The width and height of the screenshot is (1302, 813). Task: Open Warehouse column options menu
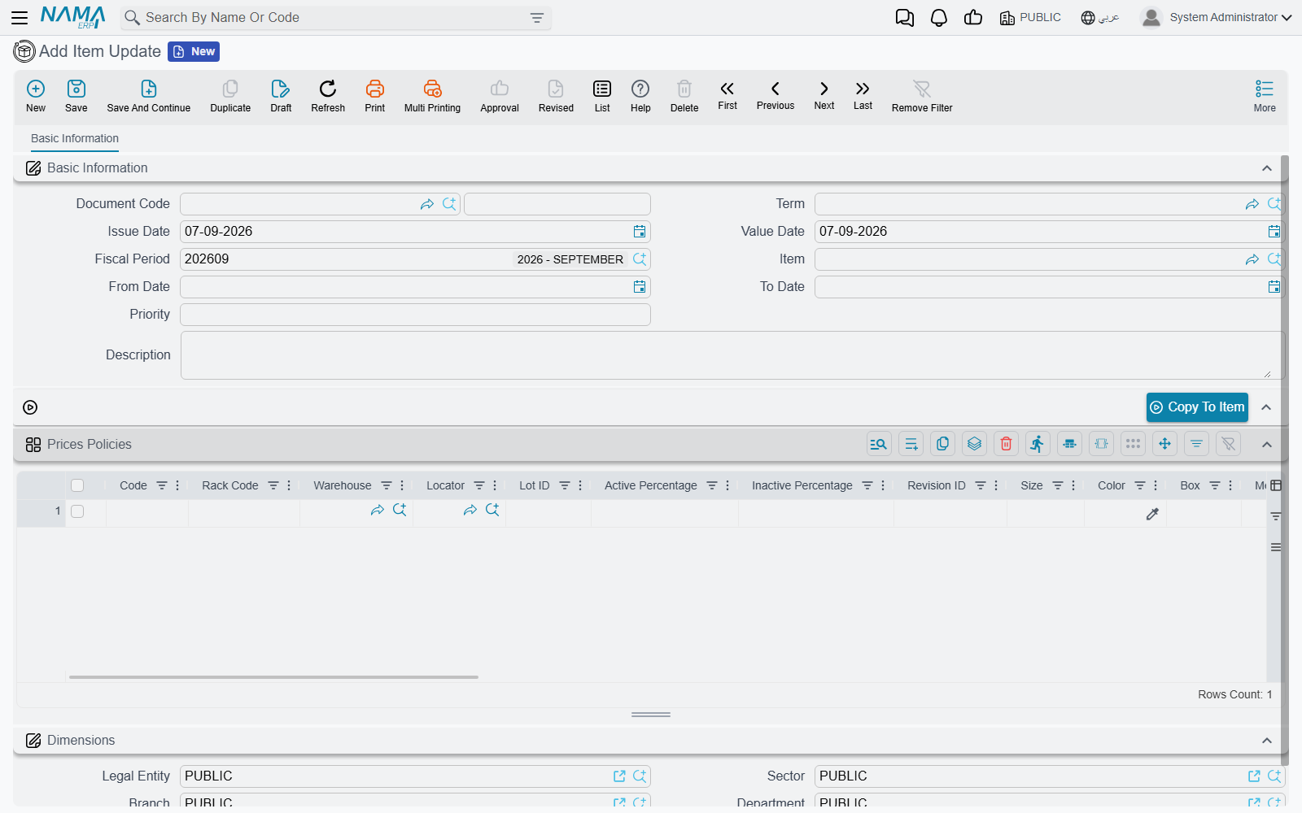tap(402, 485)
